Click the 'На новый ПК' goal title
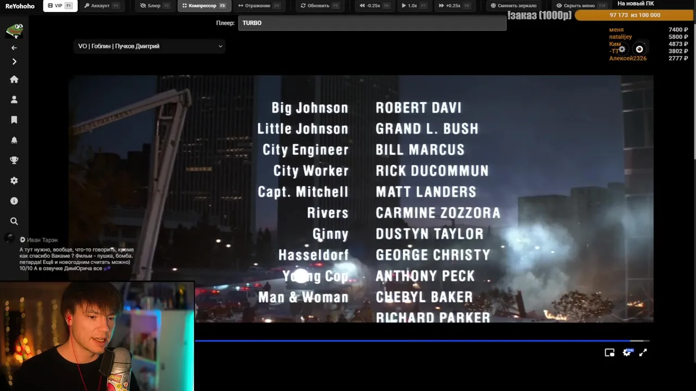Image resolution: width=696 pixels, height=391 pixels. pos(635,4)
